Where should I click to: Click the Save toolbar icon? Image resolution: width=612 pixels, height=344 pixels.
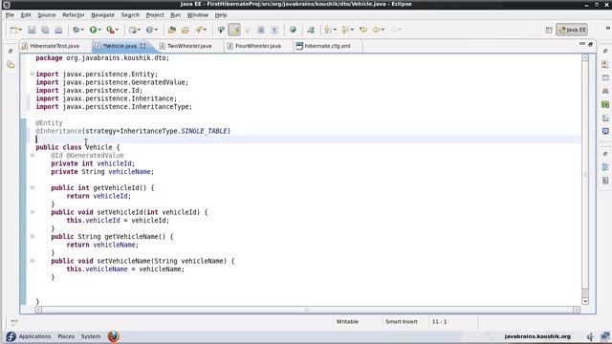pos(32,30)
